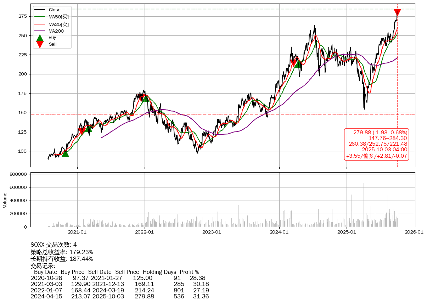Click the 800000 tick label on the volume axis
Image resolution: width=427 pixels, height=303 pixels.
[x=18, y=174]
